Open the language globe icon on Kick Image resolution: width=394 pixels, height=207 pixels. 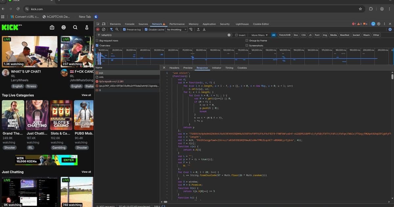[63, 28]
